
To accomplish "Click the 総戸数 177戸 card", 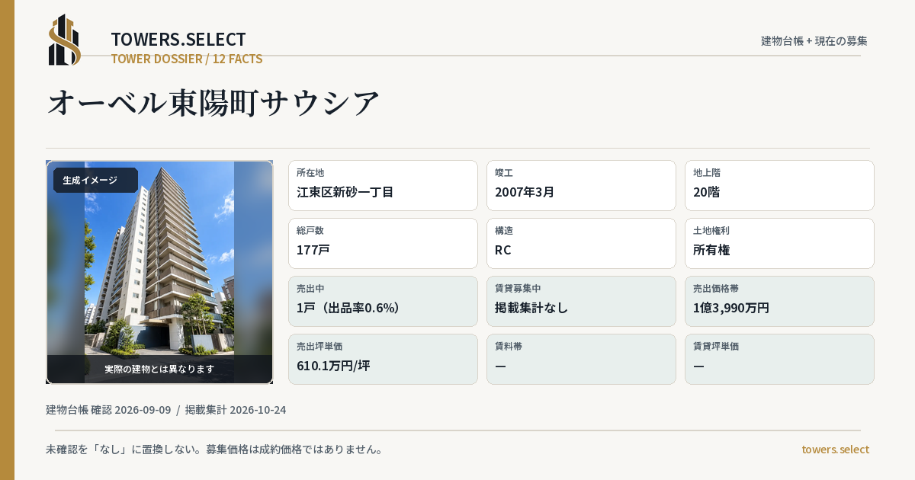I will click(383, 243).
